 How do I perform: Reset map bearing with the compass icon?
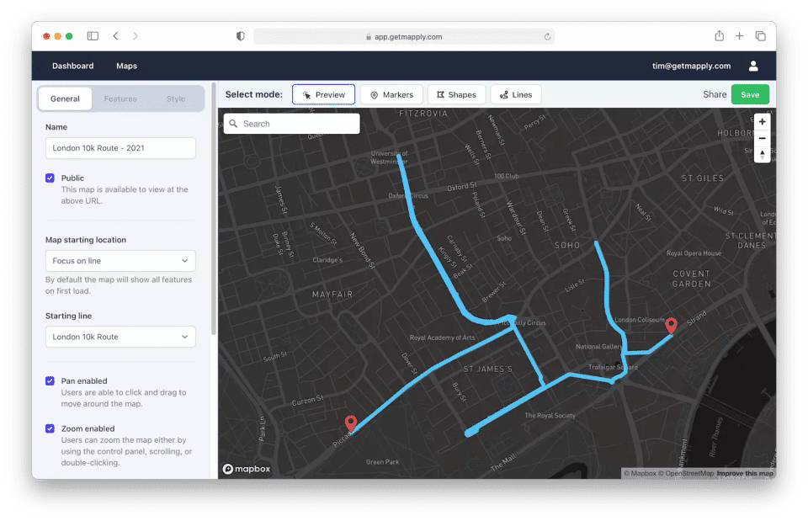point(763,154)
